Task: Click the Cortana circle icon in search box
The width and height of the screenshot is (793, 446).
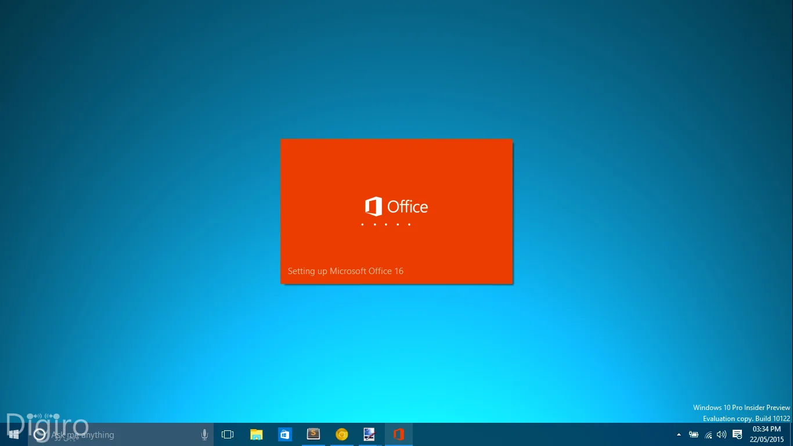Action: (x=39, y=434)
